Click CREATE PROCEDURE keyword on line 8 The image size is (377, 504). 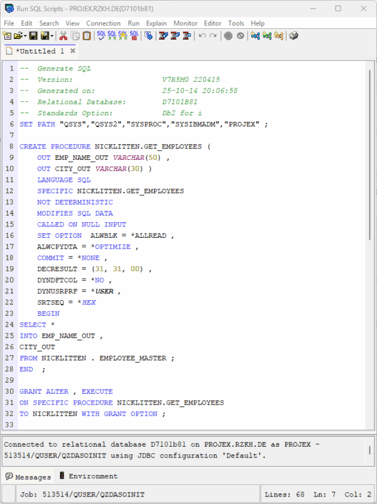[55, 147]
